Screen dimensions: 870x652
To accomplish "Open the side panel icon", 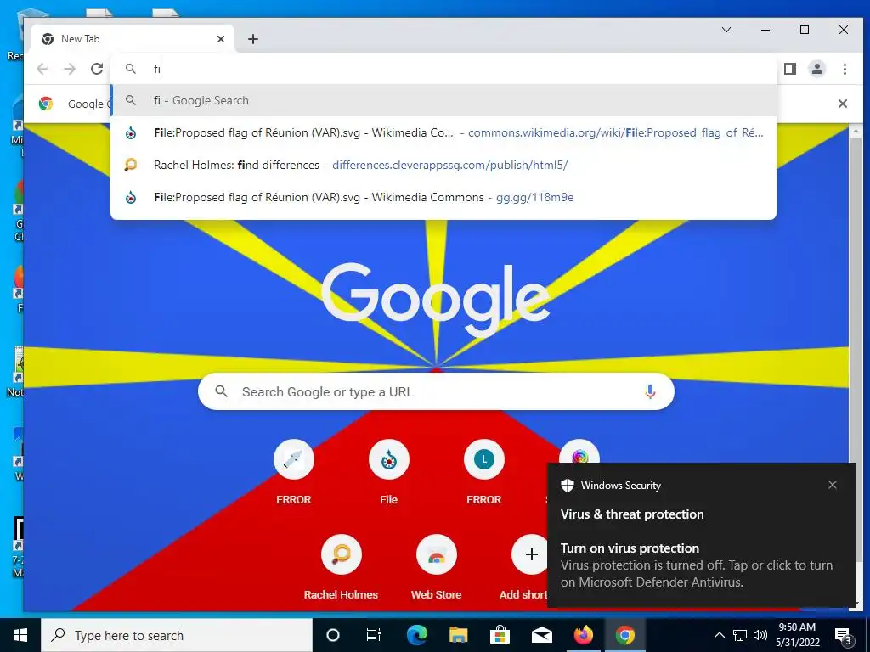I will pos(789,69).
